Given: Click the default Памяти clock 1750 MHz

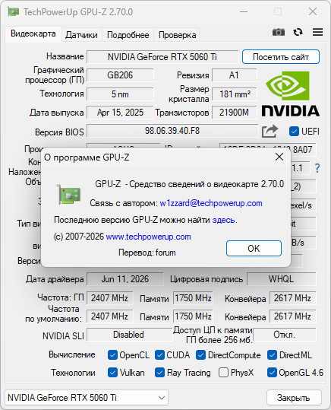Looking at the screenshot, I should tap(193, 316).
